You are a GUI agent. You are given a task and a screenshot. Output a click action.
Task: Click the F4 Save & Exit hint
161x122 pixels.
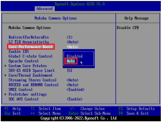[133, 113]
